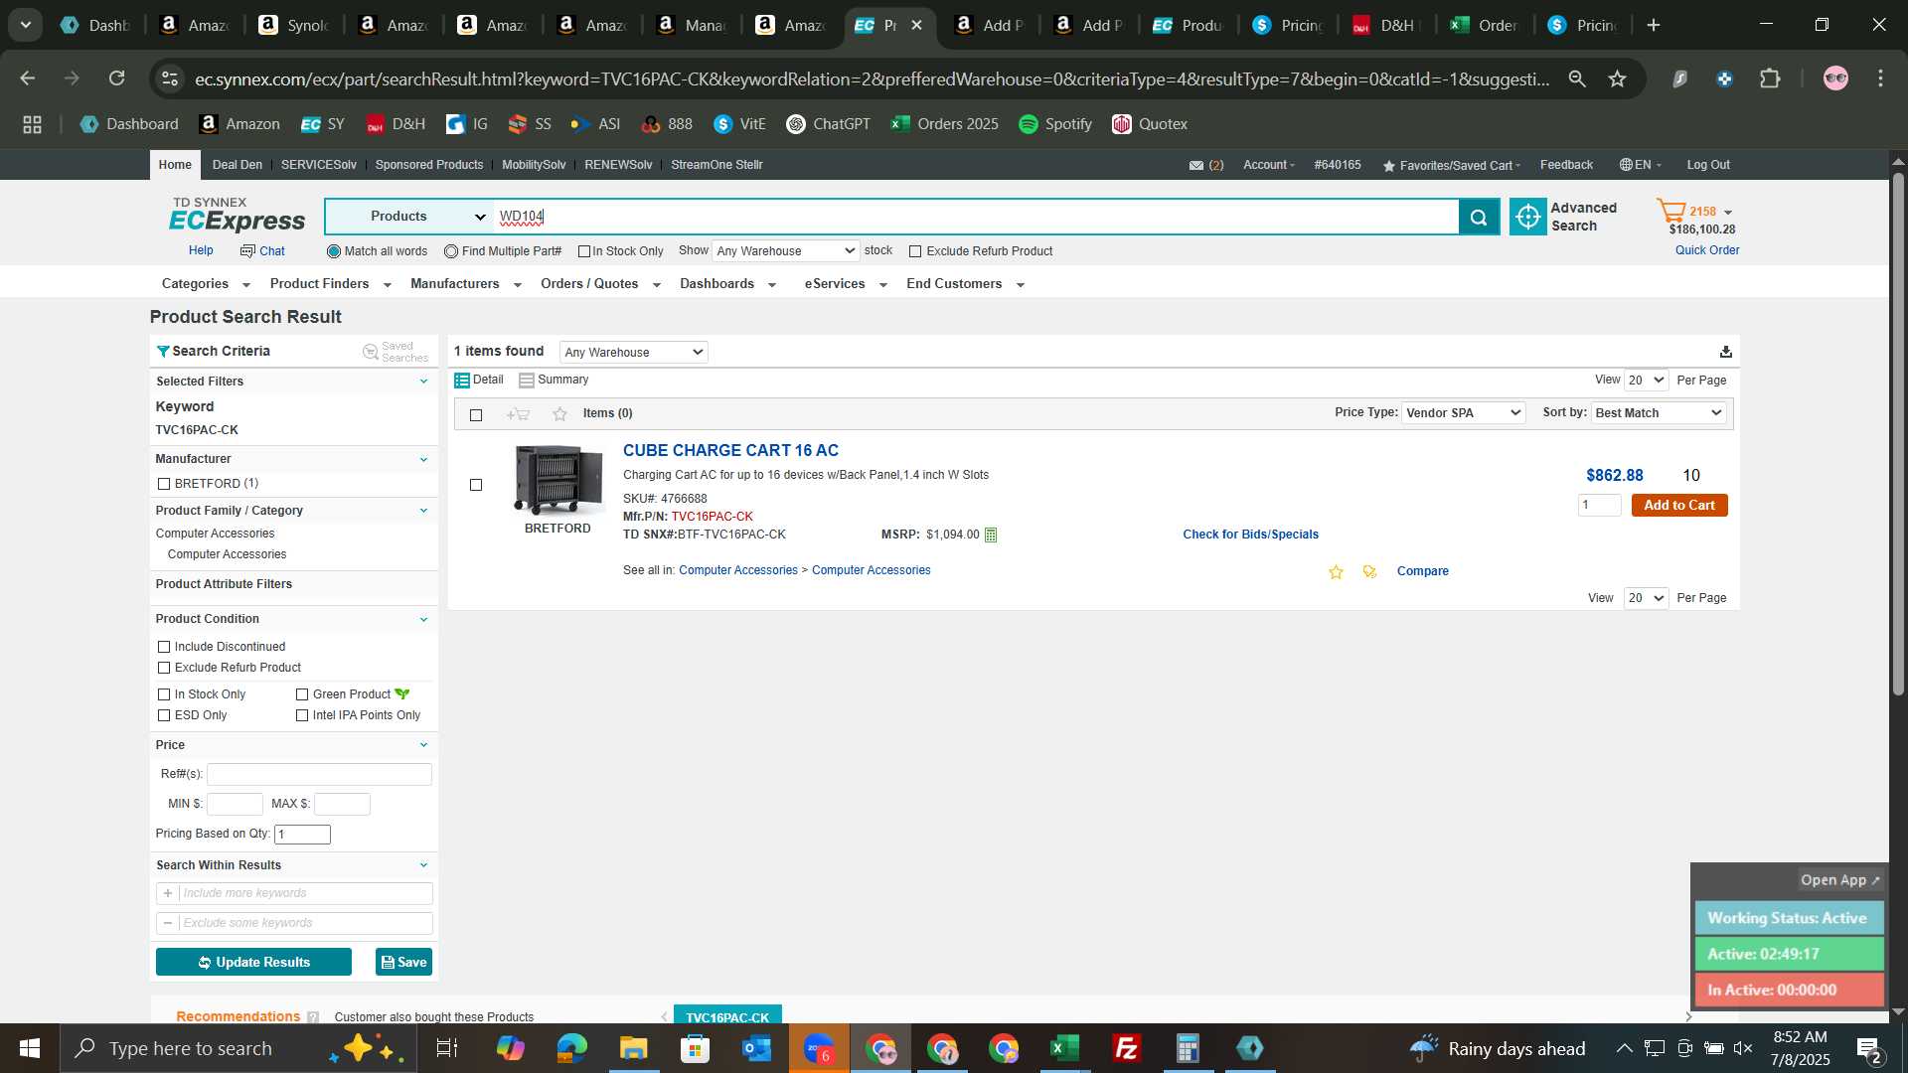Click Check for Bids/Specials link
Screen dimensions: 1908x1073
point(1250,535)
